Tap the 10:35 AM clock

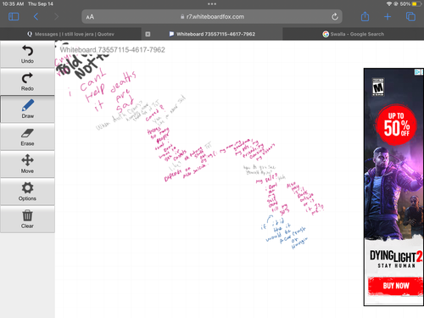(13, 4)
